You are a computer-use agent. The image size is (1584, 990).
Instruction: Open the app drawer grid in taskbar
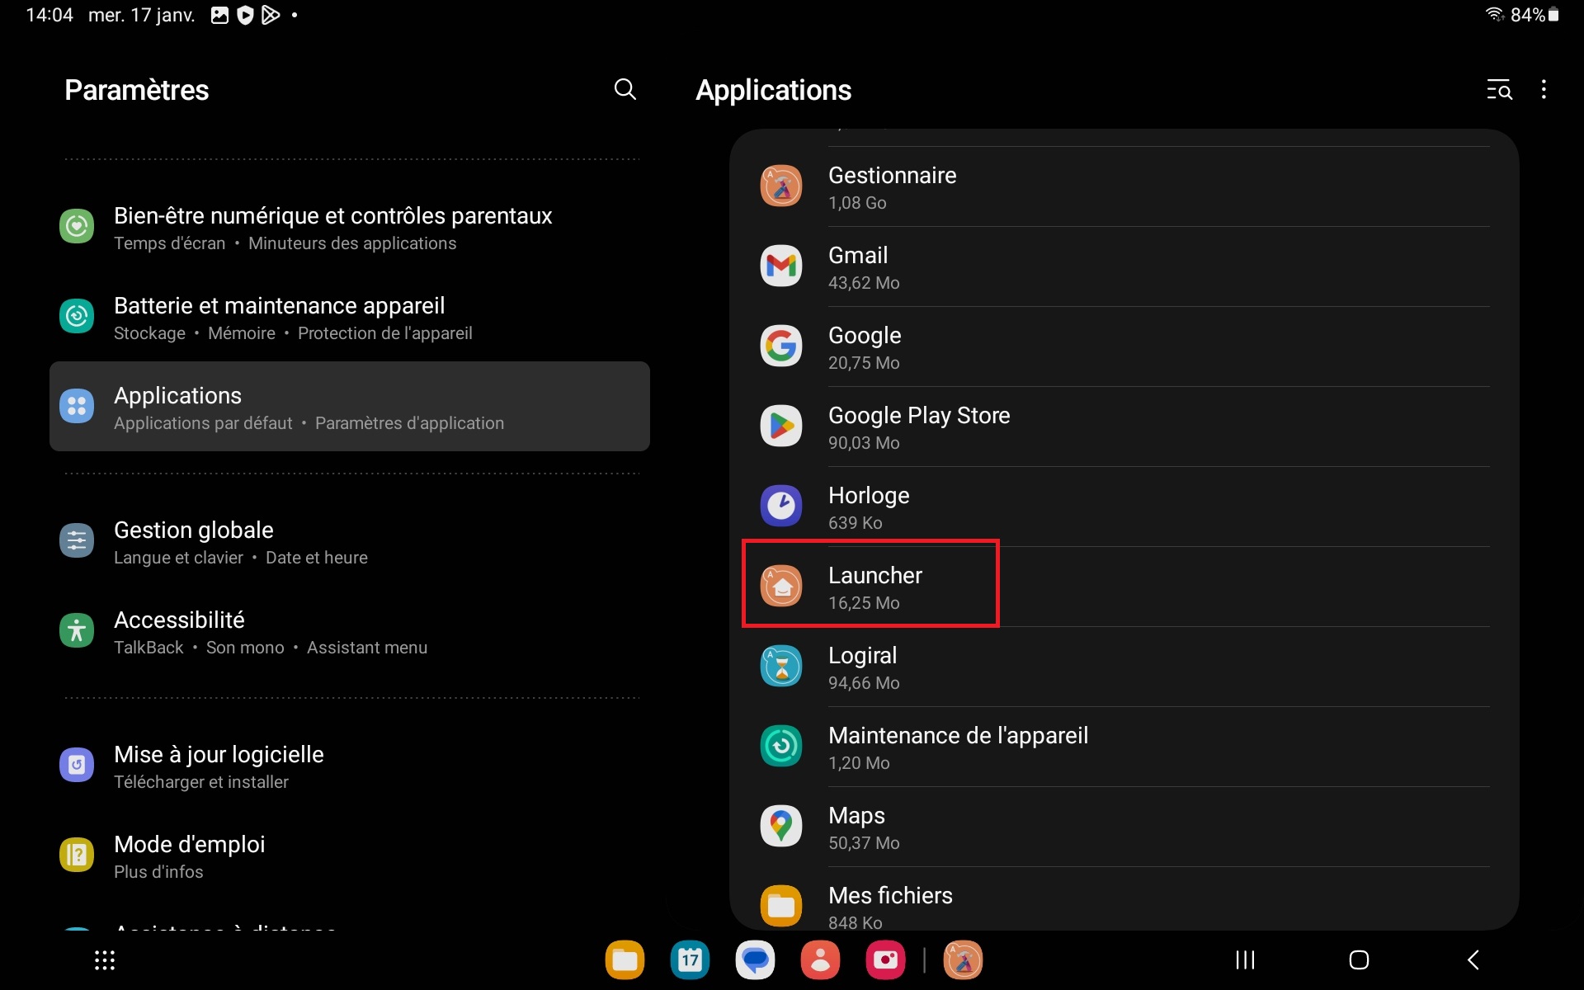click(x=105, y=960)
